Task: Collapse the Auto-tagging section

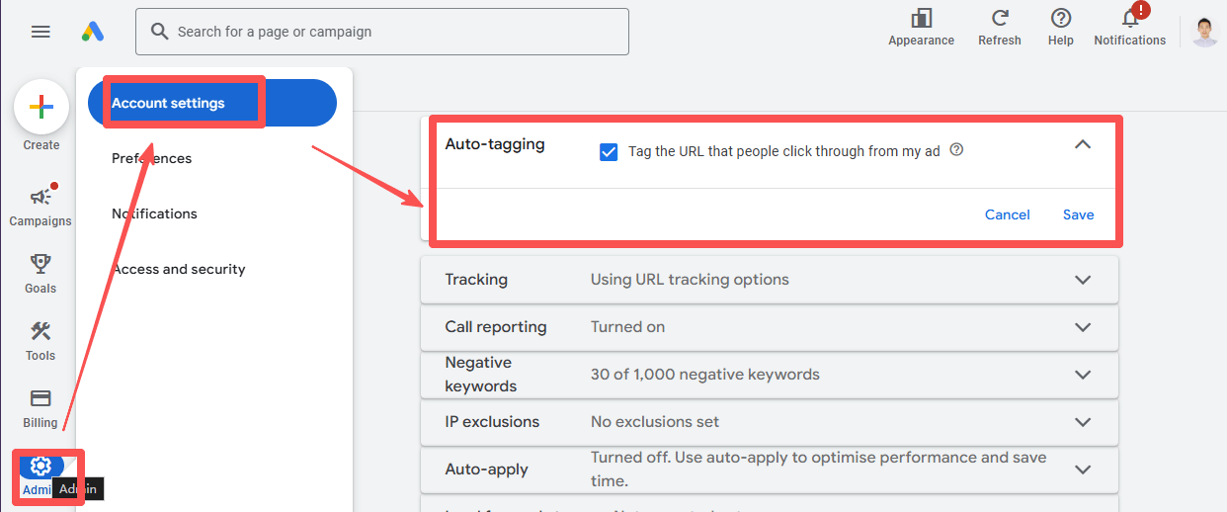Action: click(x=1083, y=144)
